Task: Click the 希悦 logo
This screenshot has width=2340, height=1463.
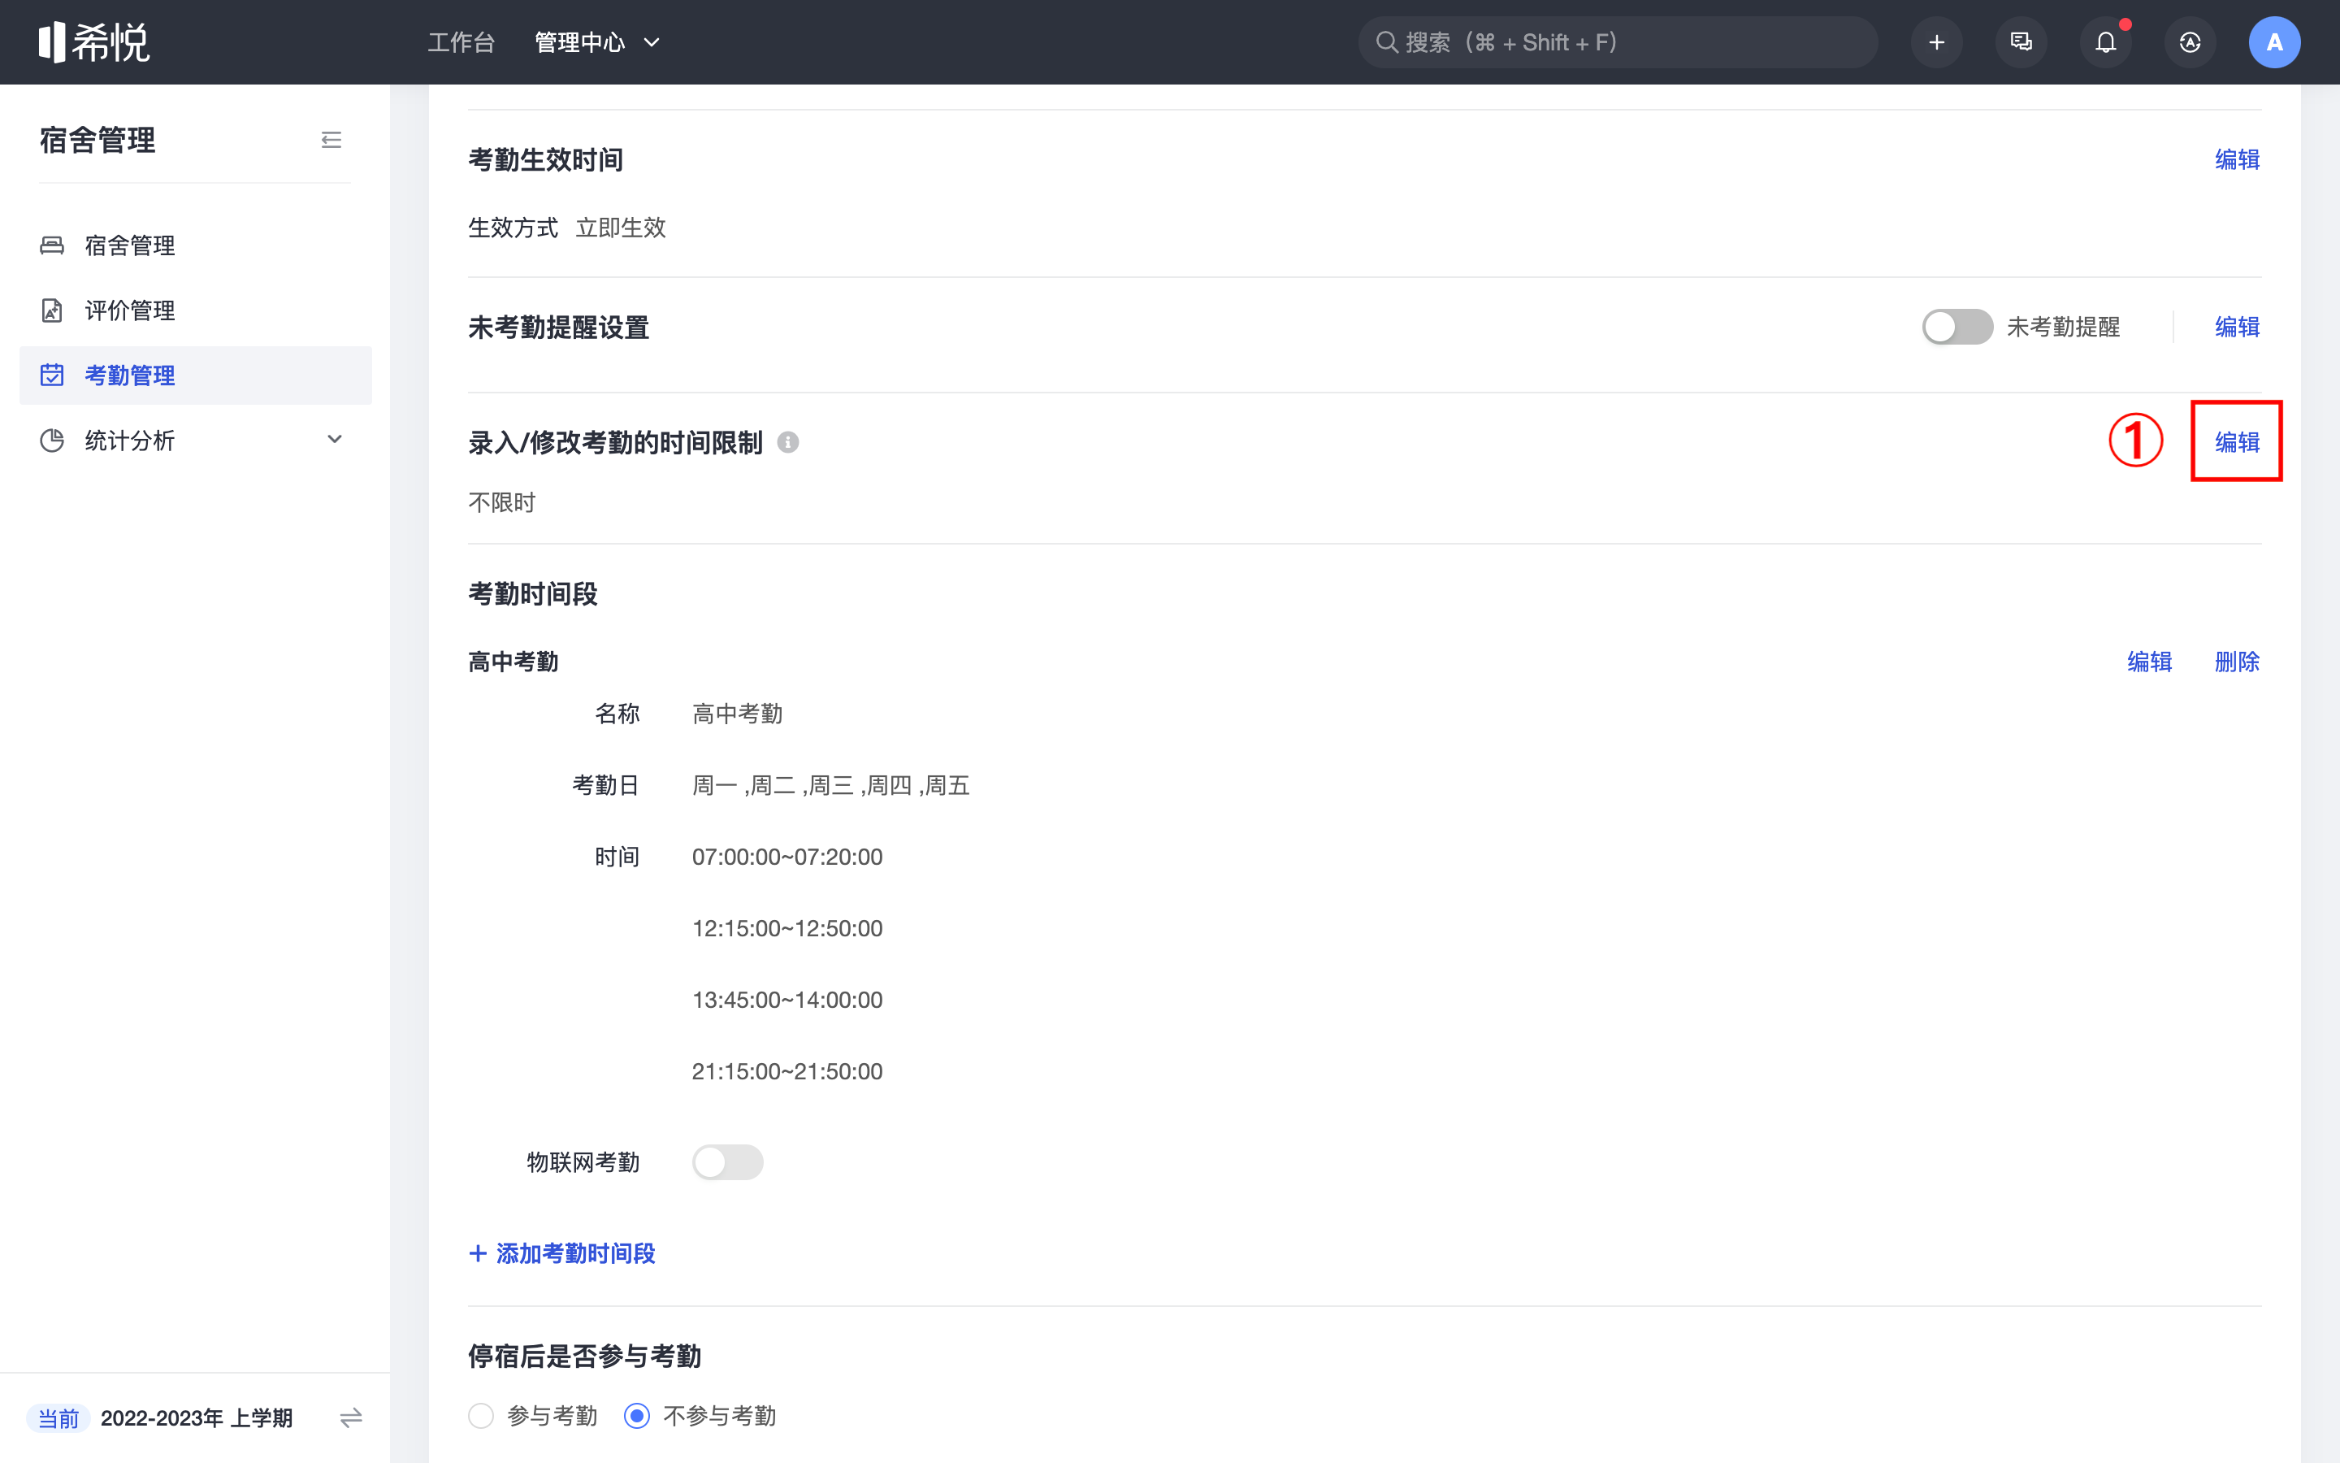Action: pyautogui.click(x=93, y=41)
